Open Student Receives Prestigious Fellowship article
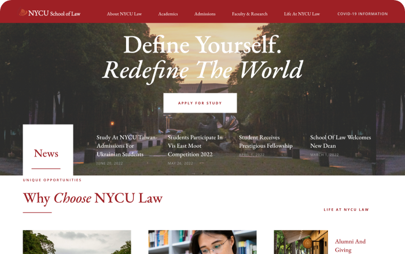The image size is (405, 254). click(x=266, y=141)
